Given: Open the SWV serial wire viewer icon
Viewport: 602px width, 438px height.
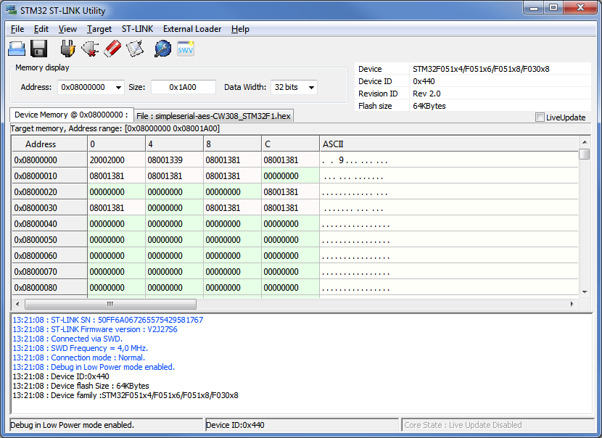Looking at the screenshot, I should pyautogui.click(x=186, y=49).
